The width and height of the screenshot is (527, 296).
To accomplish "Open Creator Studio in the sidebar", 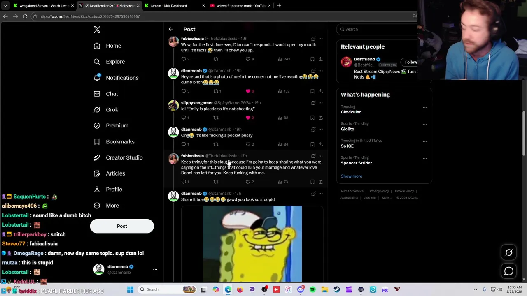I will click(x=118, y=157).
